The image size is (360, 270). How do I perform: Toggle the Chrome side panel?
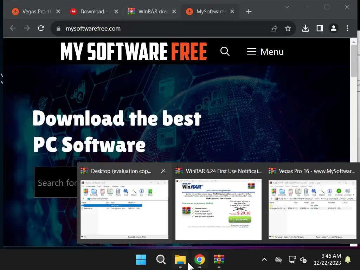320,28
